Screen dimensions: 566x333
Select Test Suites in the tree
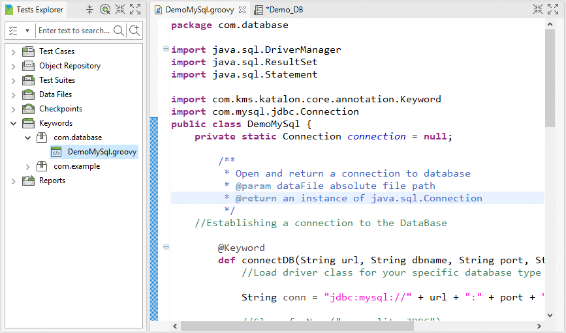[x=57, y=80]
